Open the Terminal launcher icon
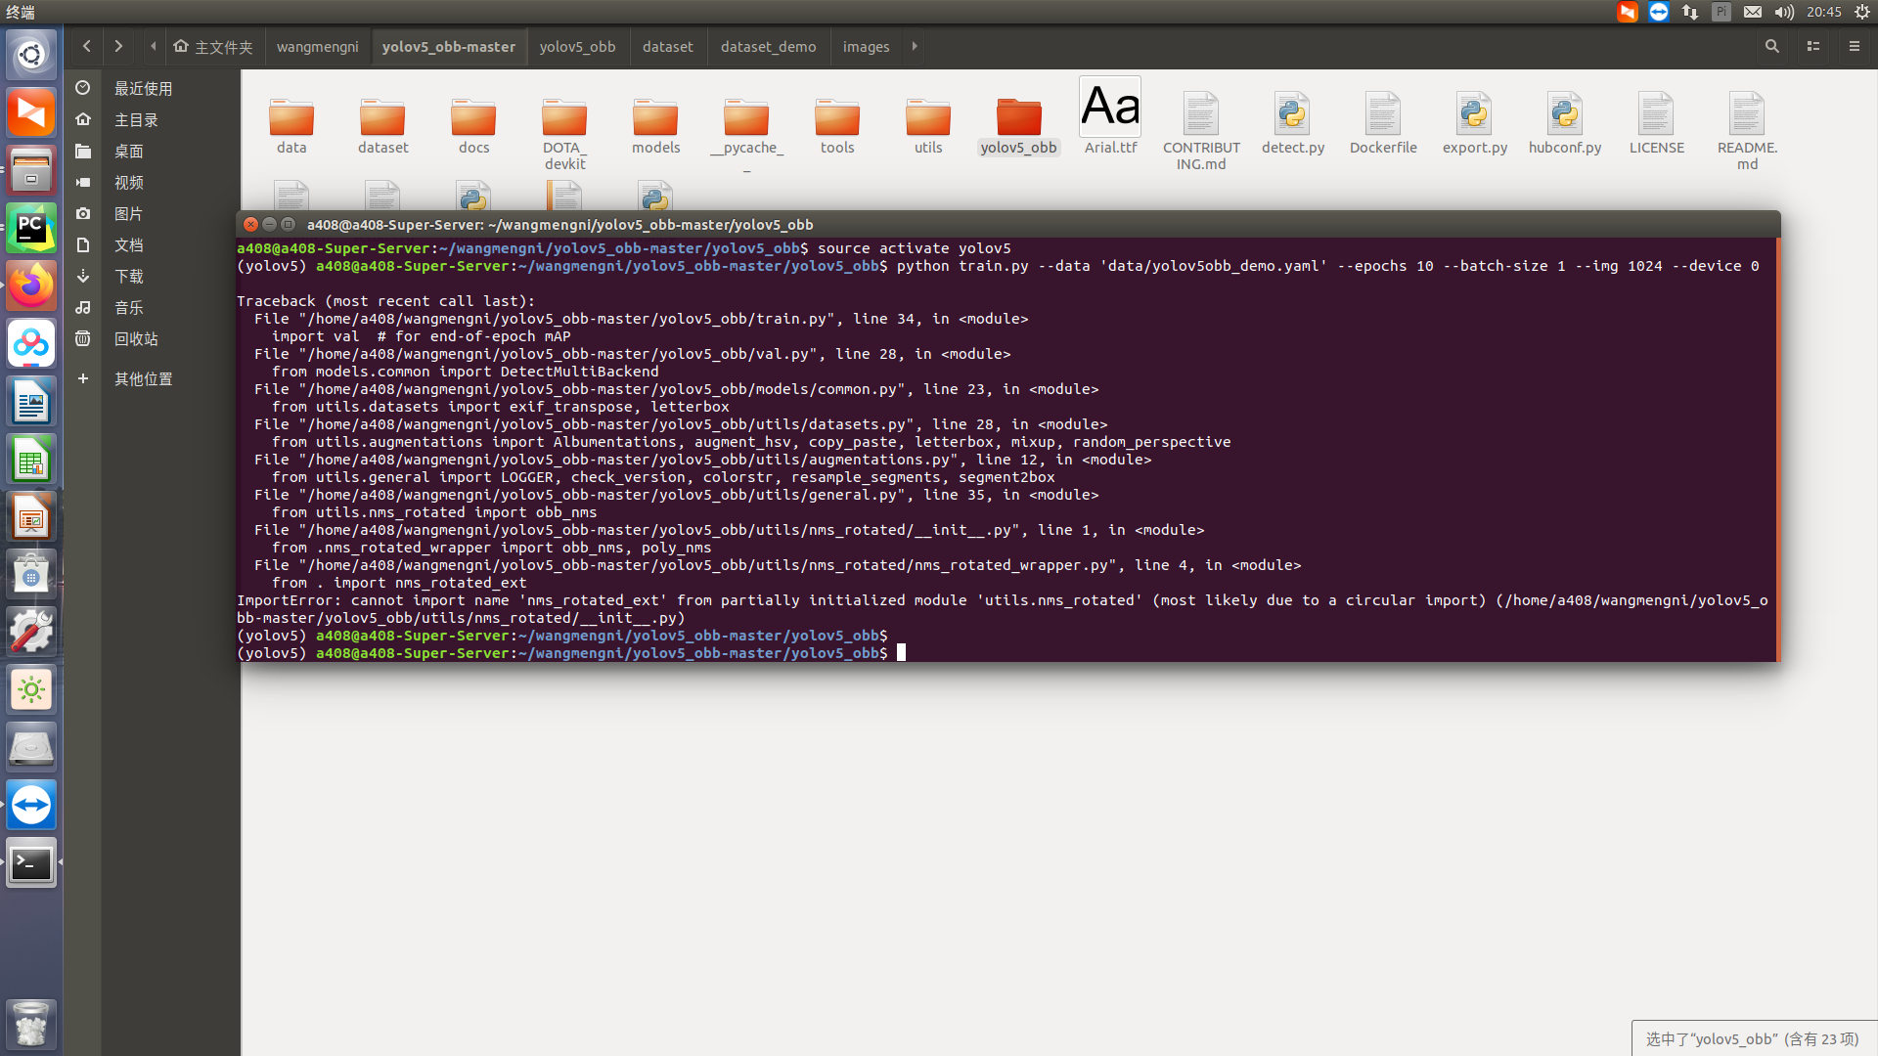 (x=31, y=863)
